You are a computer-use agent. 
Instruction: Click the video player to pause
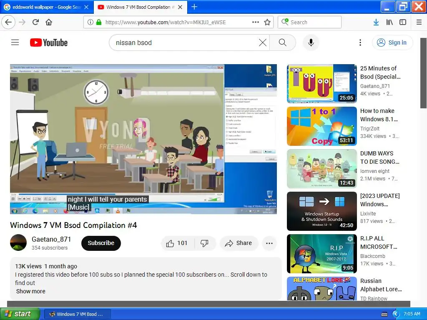(x=143, y=139)
